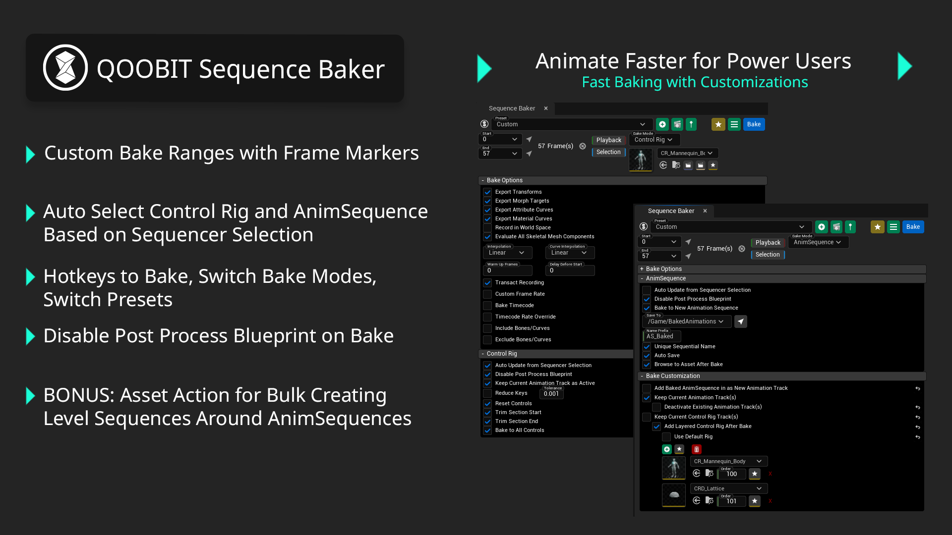Click the Tolerance 0.001 input field

[551, 394]
